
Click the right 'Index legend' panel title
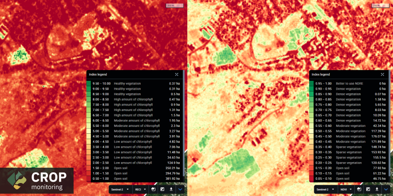coord(321,74)
